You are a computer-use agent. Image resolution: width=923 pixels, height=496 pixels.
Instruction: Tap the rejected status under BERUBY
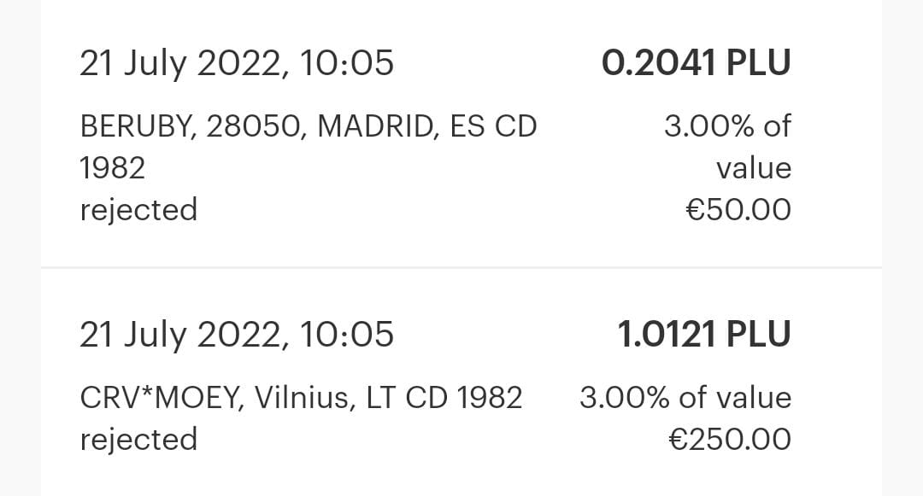138,209
